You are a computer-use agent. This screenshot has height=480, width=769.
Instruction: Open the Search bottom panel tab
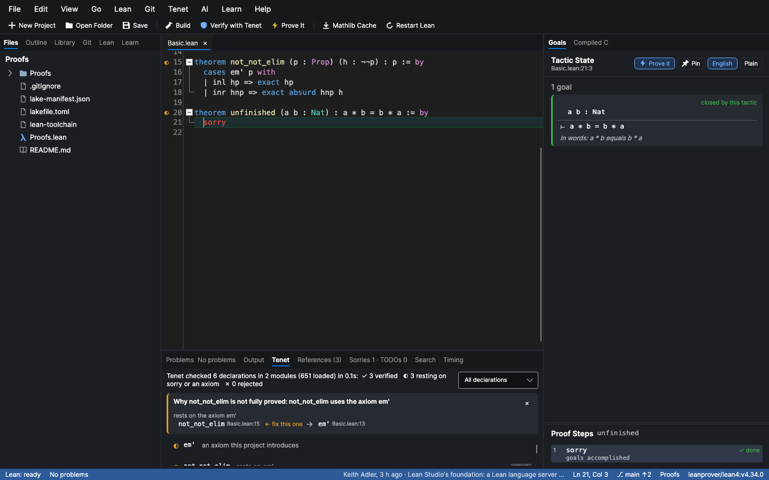coord(425,360)
